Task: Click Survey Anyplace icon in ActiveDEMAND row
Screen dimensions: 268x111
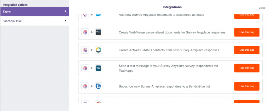Action: (x=85, y=50)
